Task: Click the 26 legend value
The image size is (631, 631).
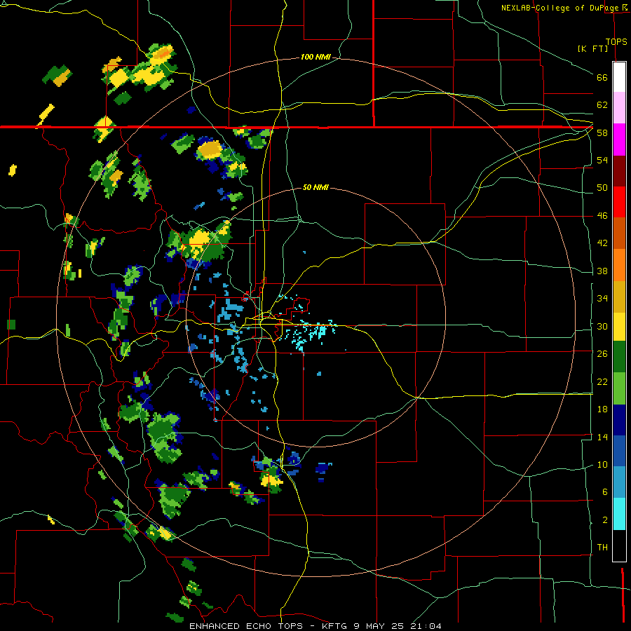Action: click(602, 354)
